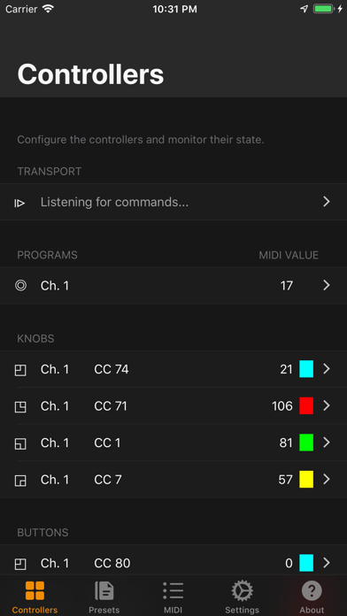Expand CC 71 knob chevron

326,406
